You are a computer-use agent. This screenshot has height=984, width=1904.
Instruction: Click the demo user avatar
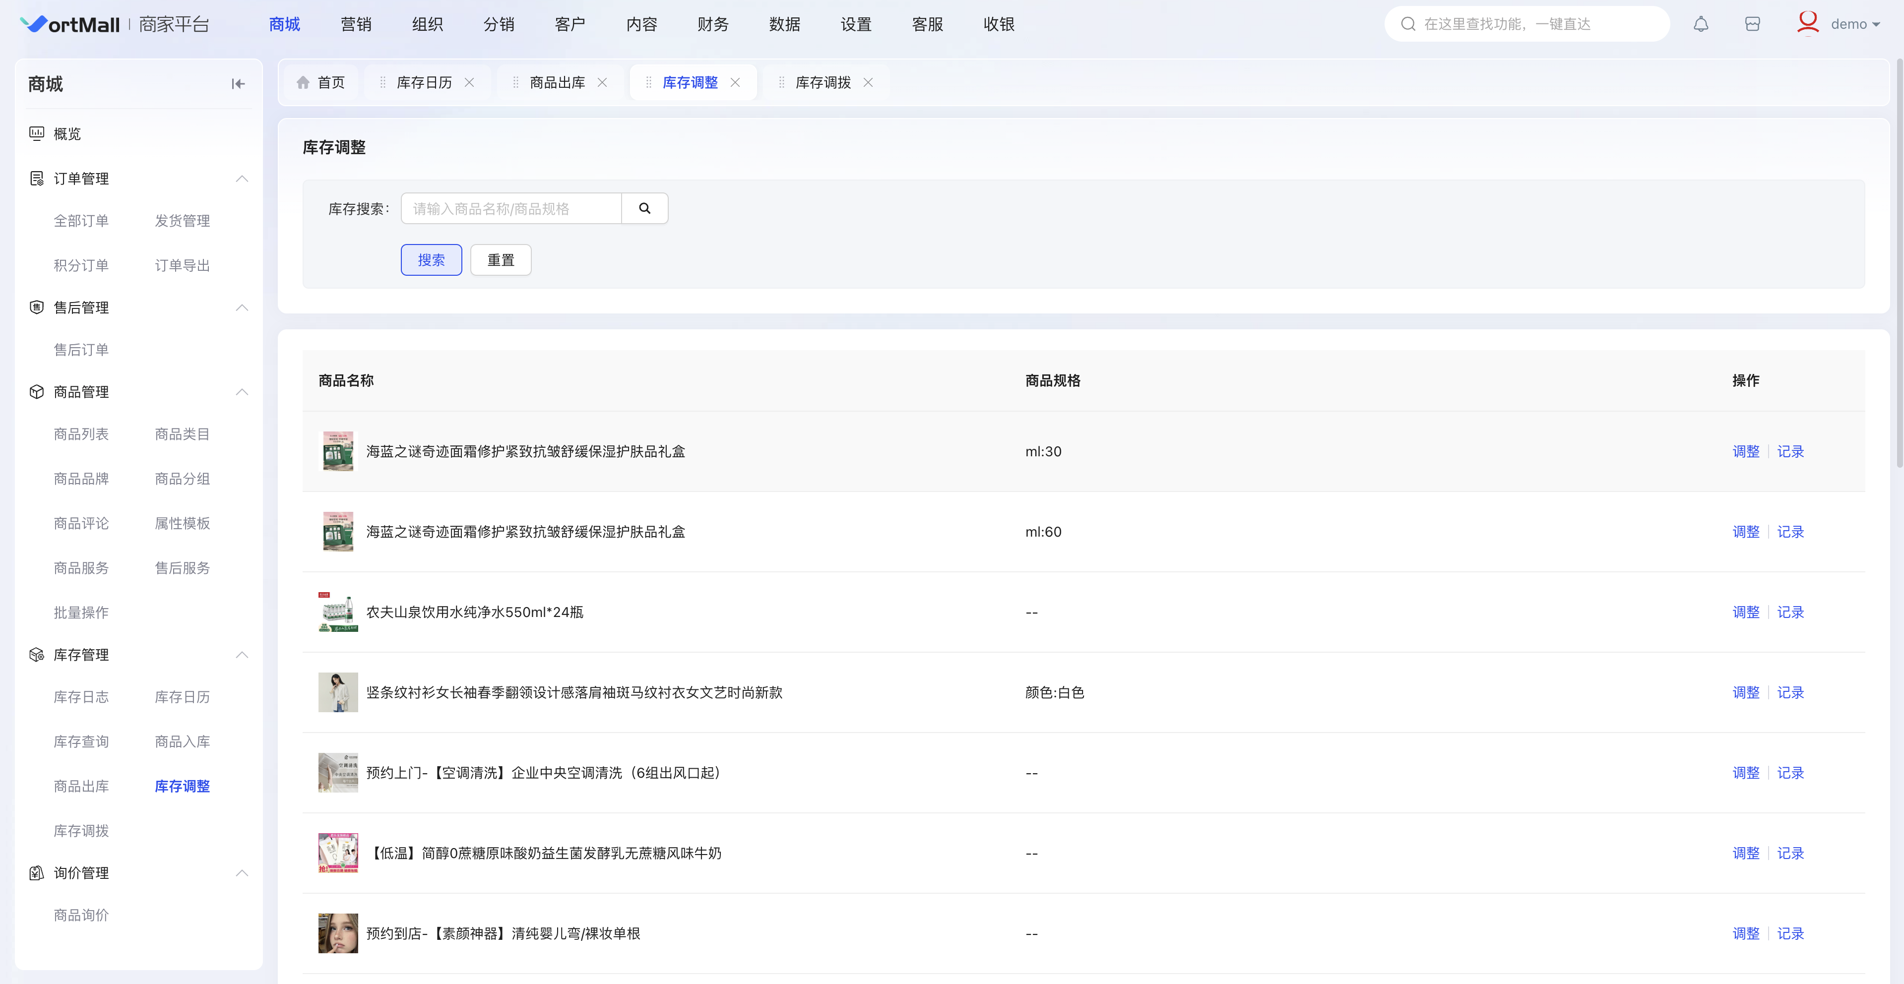(1807, 23)
